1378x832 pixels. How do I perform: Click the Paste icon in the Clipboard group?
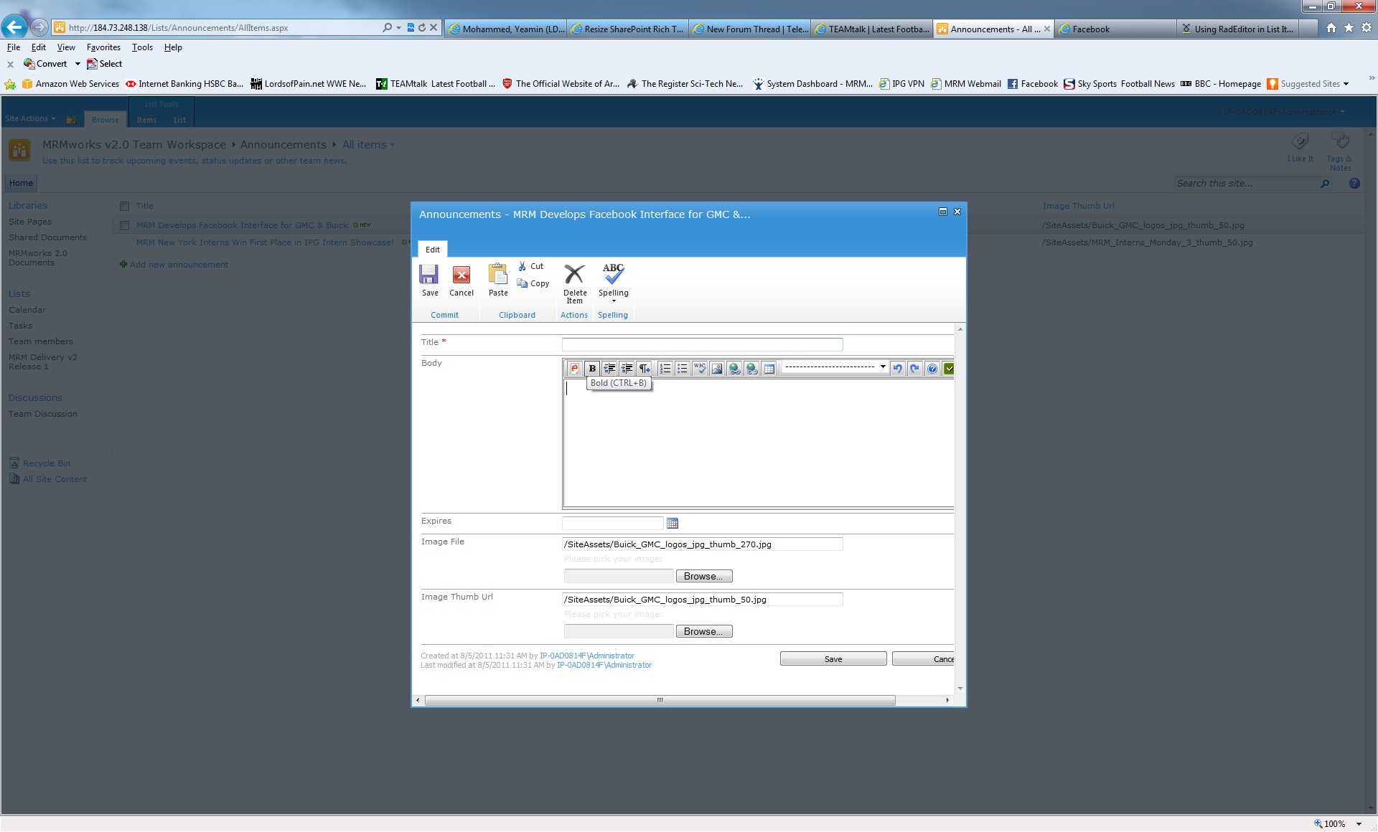click(498, 280)
